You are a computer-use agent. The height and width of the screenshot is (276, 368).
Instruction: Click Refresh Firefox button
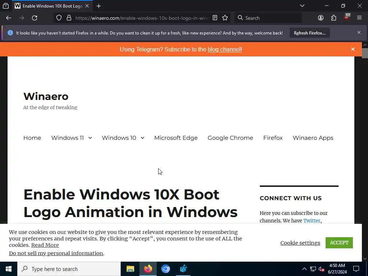[309, 33]
